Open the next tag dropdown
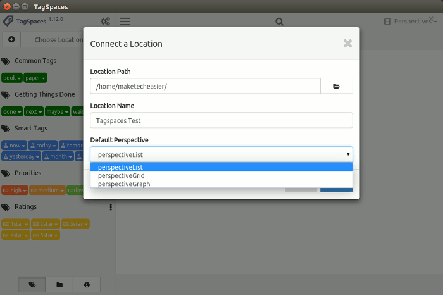 34,112
